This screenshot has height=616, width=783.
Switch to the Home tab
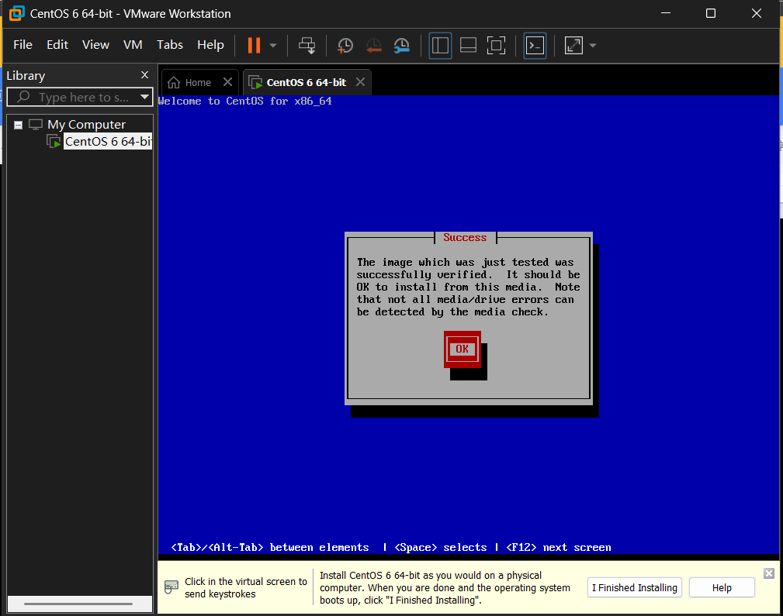(198, 82)
